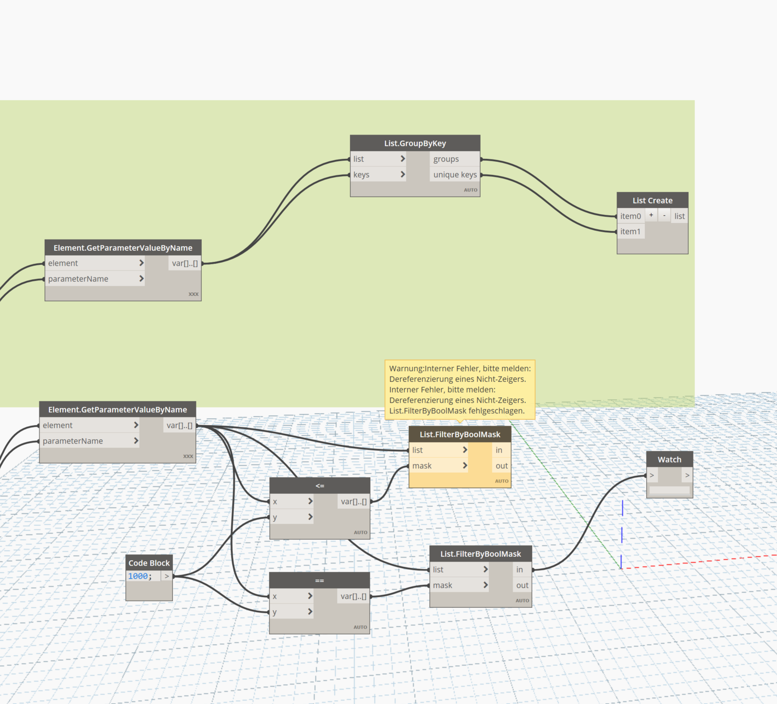Select out output on lower FilterByBoolMask node
Screen dimensions: 777x704
(x=522, y=585)
